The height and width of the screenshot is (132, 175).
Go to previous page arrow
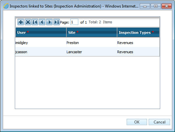pos(42,22)
